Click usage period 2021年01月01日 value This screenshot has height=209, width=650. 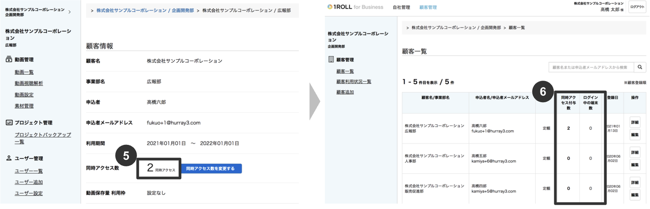pyautogui.click(x=166, y=143)
